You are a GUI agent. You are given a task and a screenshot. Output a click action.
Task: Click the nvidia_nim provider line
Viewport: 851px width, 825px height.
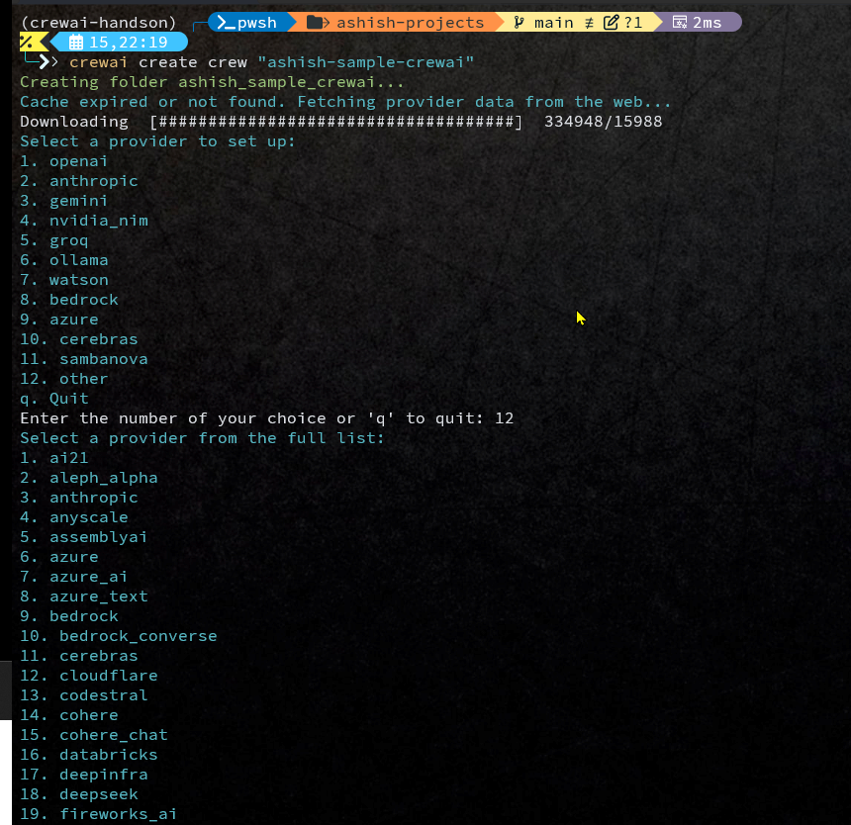coord(98,221)
